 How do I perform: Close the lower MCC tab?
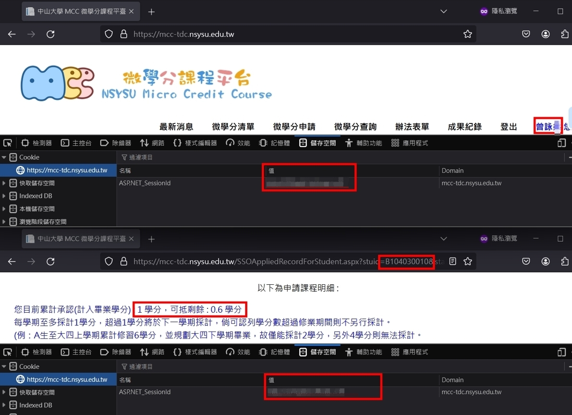[131, 239]
